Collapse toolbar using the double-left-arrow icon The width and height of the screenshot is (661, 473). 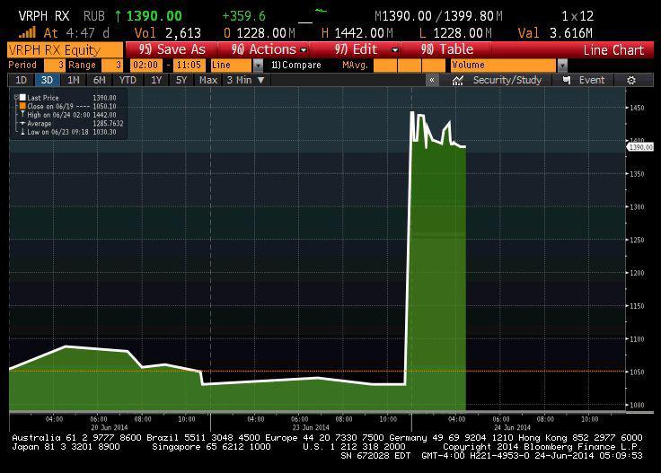pos(432,80)
